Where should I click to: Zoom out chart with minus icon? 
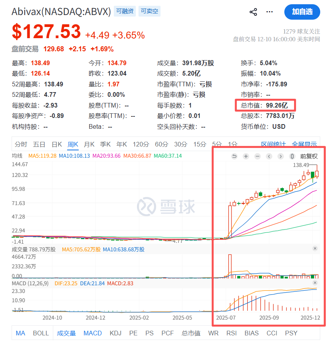tap(257, 156)
